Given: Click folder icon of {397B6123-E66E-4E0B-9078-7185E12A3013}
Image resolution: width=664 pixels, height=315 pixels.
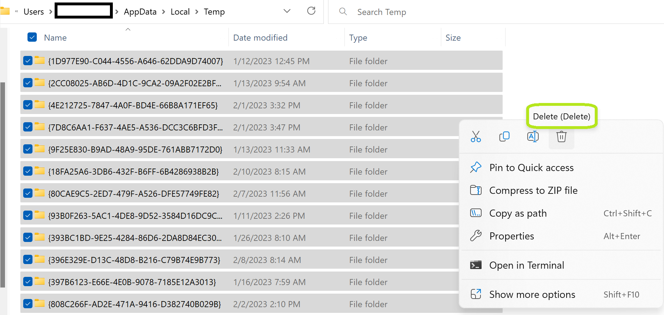Looking at the screenshot, I should 40,281.
